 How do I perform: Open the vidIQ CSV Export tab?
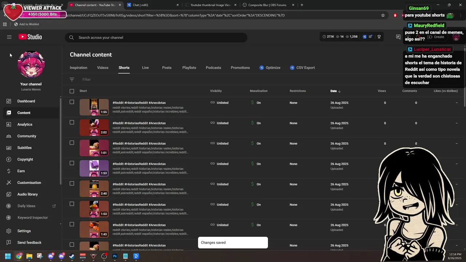(302, 68)
